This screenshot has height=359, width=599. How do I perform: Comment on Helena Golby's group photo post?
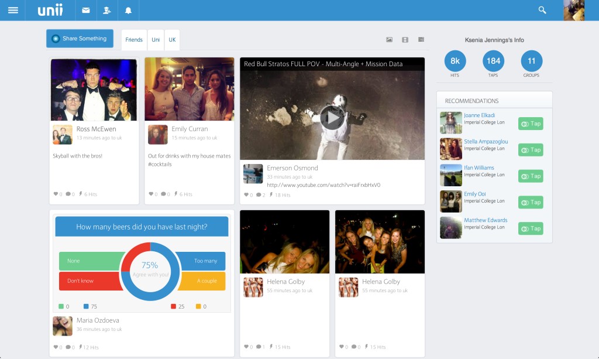(x=354, y=347)
